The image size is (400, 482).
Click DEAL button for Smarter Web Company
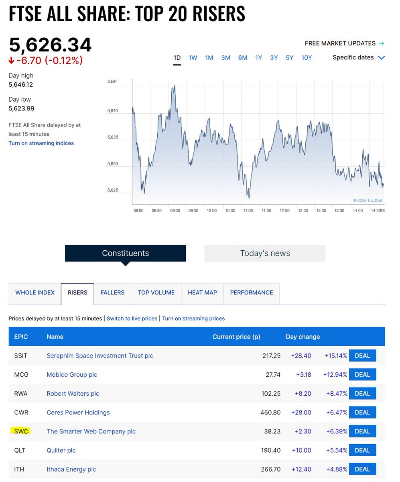click(362, 431)
